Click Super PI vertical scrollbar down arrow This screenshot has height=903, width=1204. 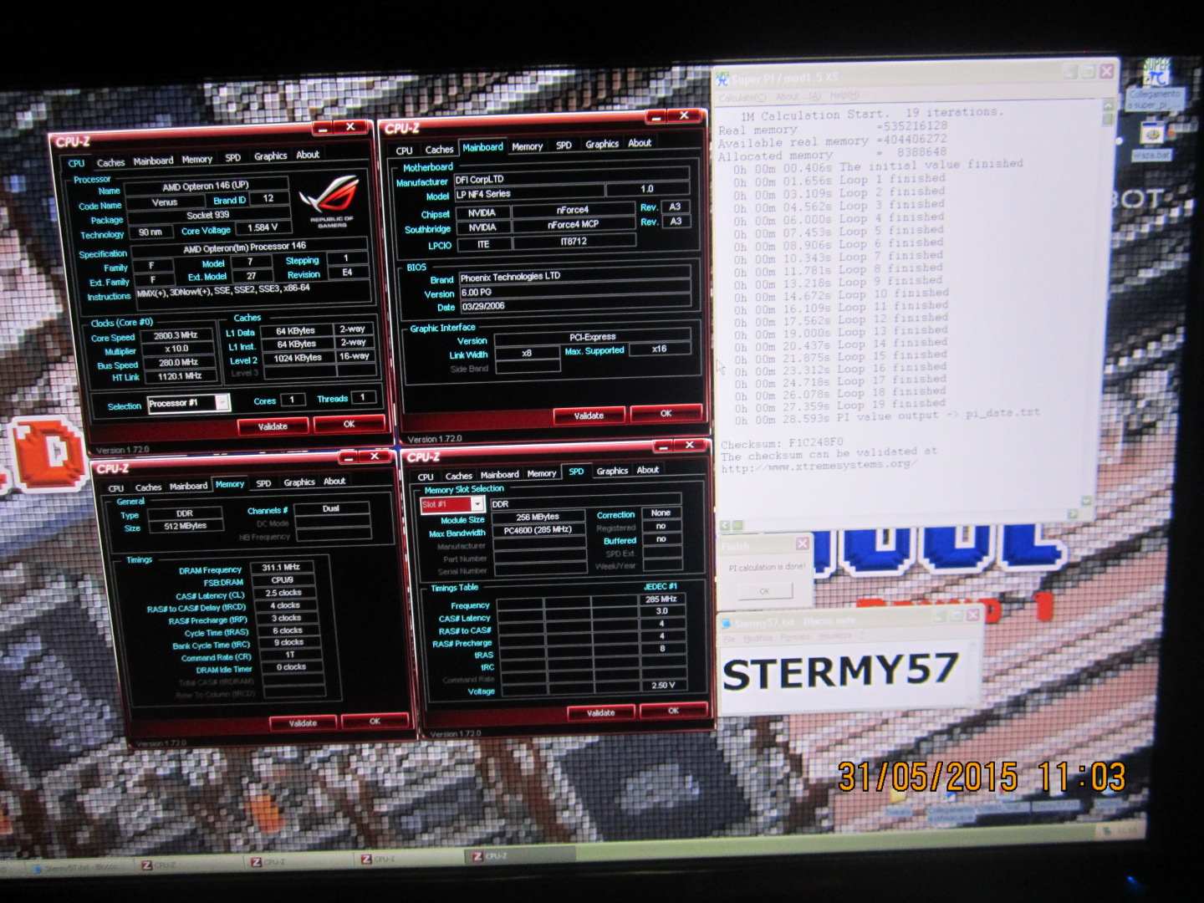(1086, 501)
